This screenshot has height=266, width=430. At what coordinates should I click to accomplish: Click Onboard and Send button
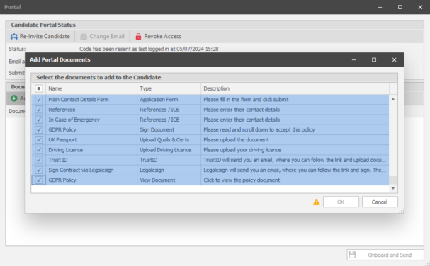(385, 255)
